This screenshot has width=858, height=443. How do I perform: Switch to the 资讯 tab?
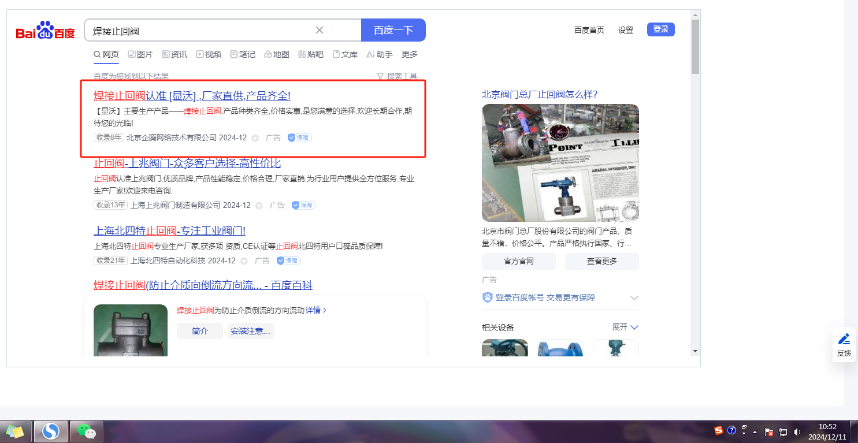(174, 54)
